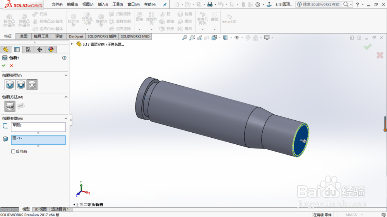Screen dimensions: 387x217
Task: Select the 面<1> face selection box
Action: pos(38,140)
